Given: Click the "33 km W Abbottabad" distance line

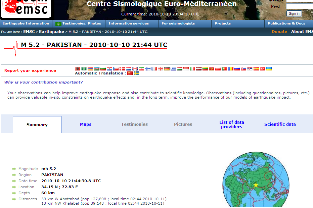Looking at the screenshot, I should [x=104, y=199].
